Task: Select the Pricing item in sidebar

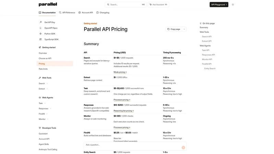Action: pyautogui.click(x=55, y=64)
